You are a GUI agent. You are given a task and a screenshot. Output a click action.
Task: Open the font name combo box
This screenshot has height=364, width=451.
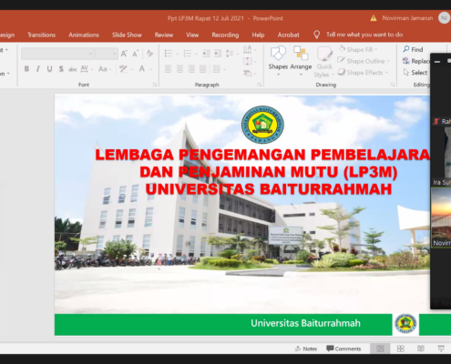[57, 54]
